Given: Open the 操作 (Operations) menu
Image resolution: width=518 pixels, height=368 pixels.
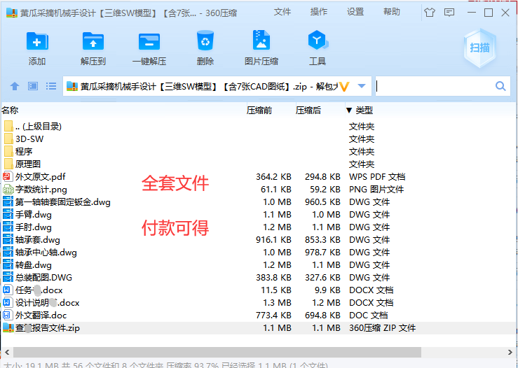Looking at the screenshot, I should coord(319,12).
